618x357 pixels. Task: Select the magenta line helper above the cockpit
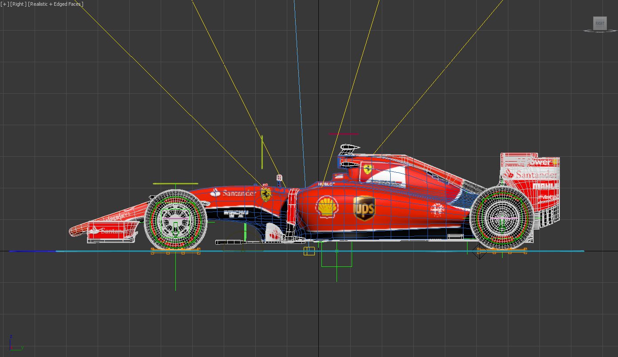(x=343, y=133)
